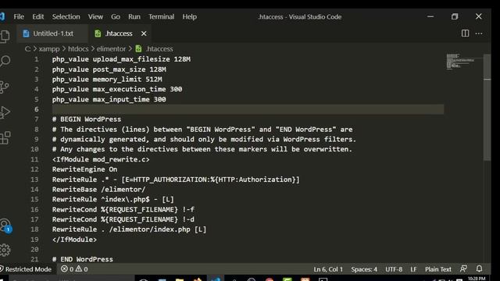The height and width of the screenshot is (281, 500).
Task: Click the editor minimap preview
Action: pos(461,61)
